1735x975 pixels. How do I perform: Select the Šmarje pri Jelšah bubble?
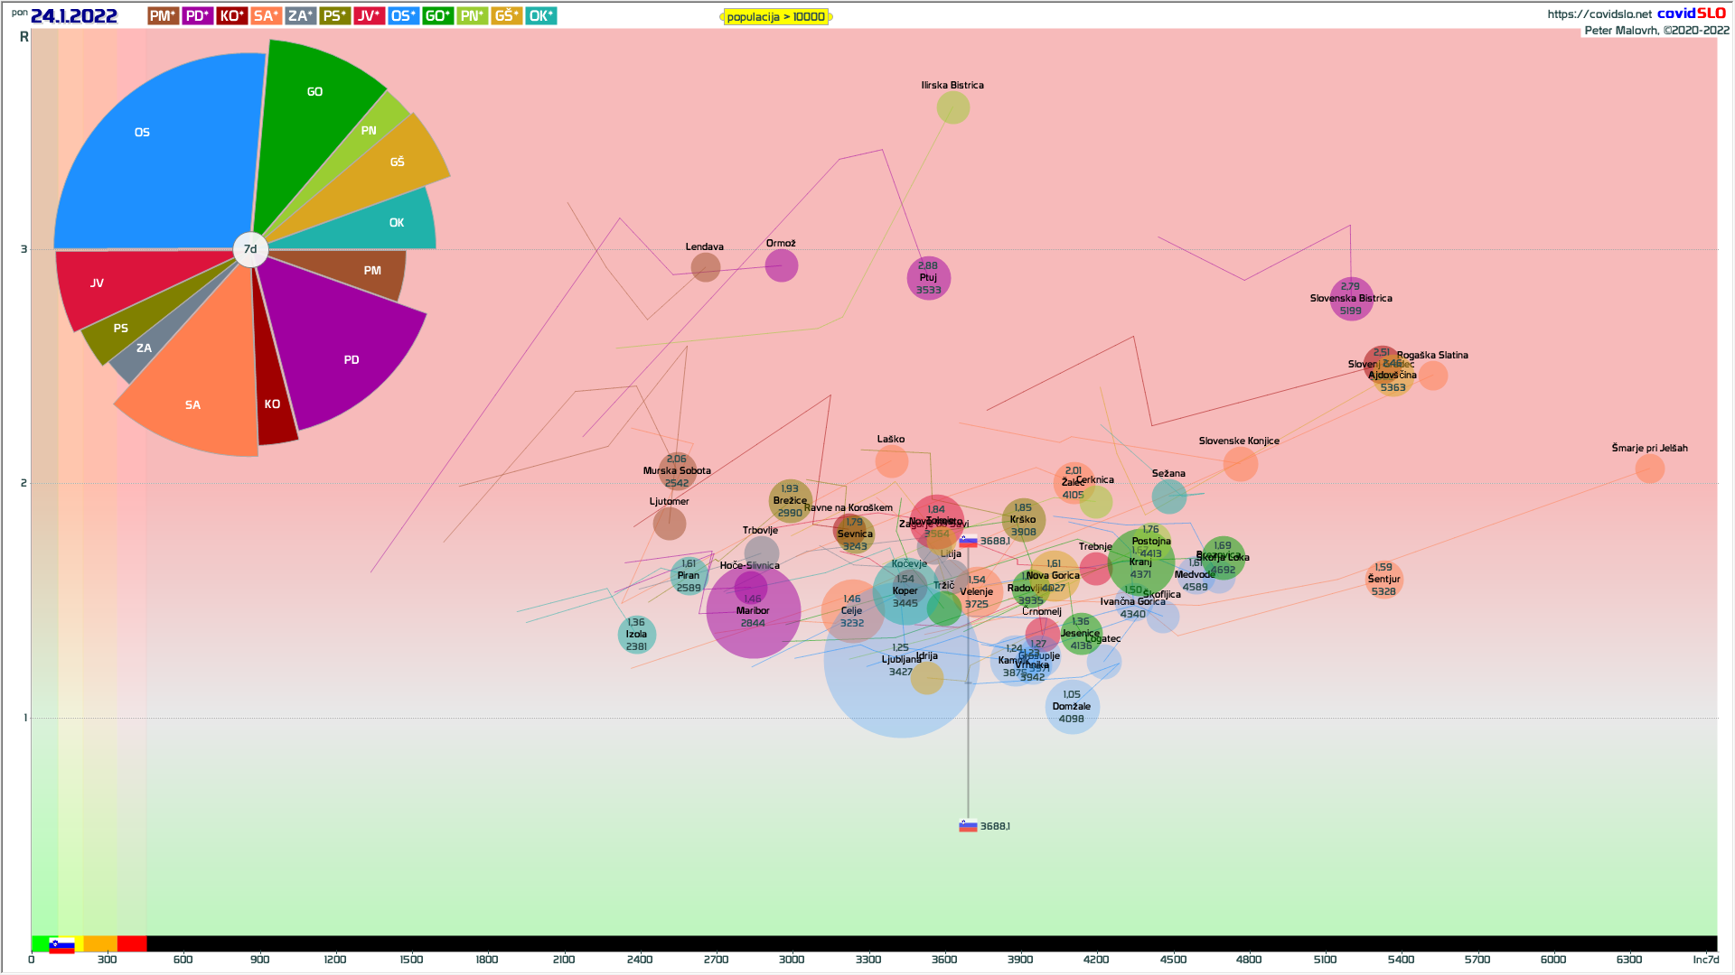coord(1649,469)
